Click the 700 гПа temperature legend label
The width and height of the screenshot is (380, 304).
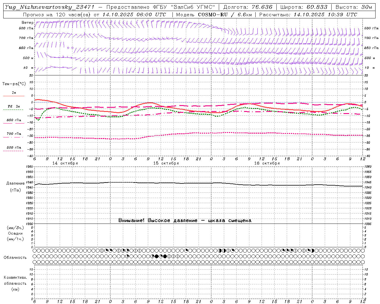click(14, 134)
